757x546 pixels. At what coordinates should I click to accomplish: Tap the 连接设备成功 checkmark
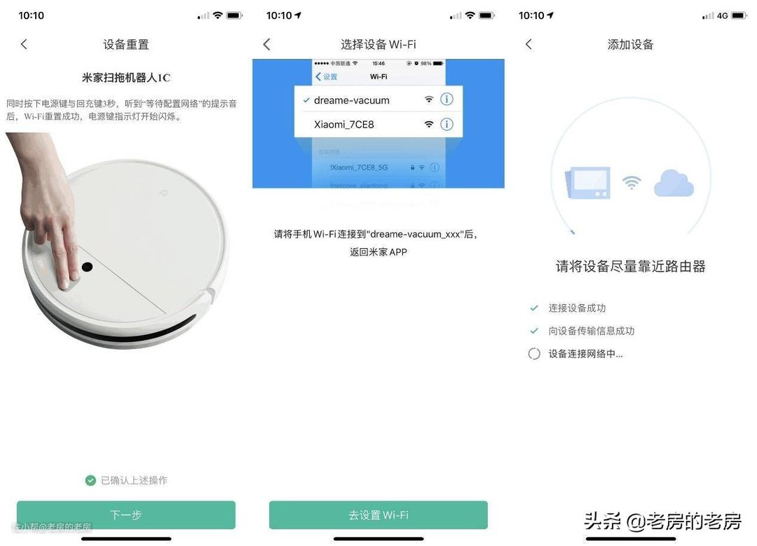534,308
